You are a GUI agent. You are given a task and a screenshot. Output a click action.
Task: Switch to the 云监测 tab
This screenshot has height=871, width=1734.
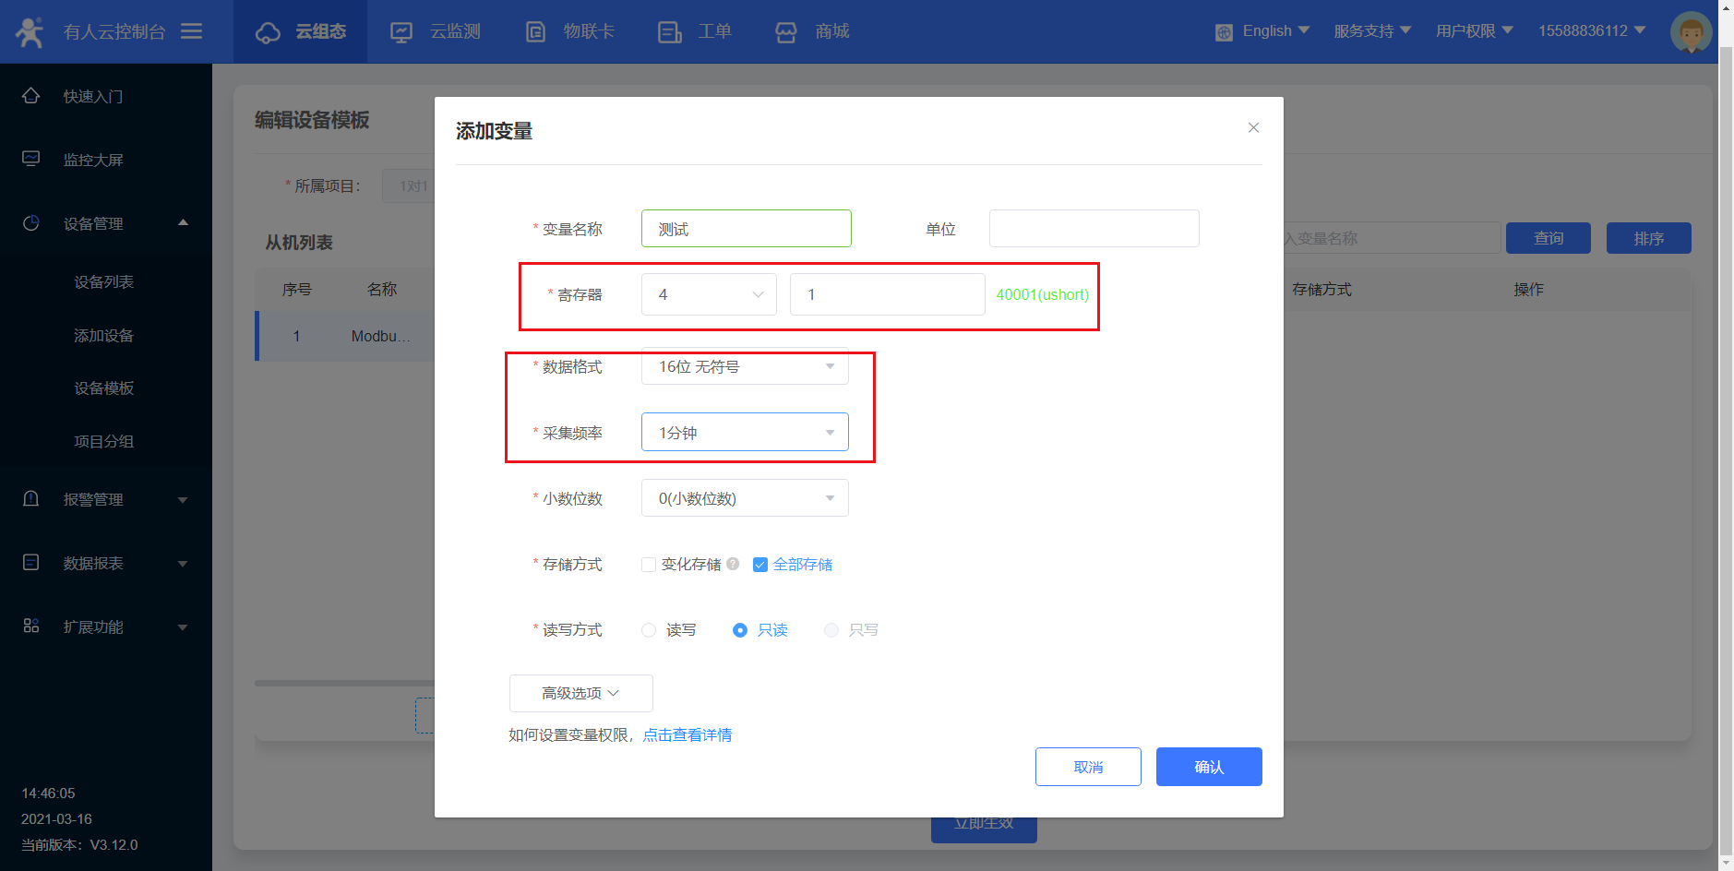coord(436,31)
